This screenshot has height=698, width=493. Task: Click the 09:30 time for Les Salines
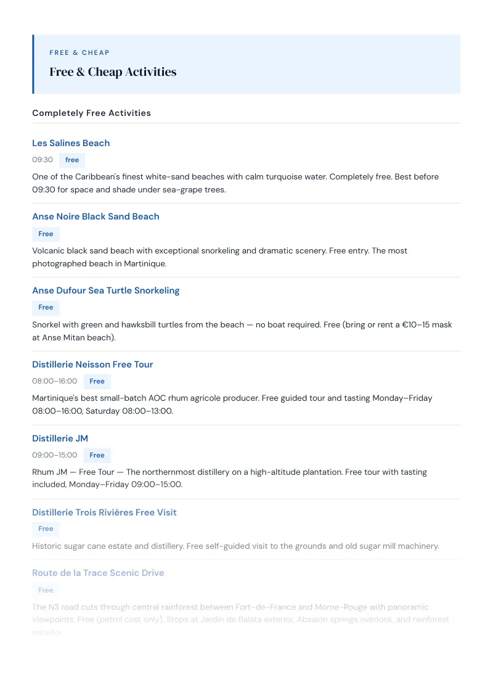click(x=43, y=159)
